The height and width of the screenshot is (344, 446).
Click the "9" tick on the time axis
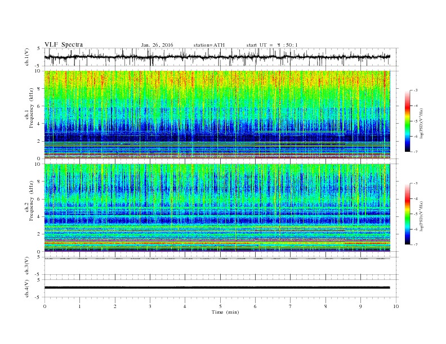pyautogui.click(x=360, y=306)
